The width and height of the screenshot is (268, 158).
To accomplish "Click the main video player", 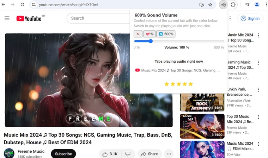I will pos(89,80).
